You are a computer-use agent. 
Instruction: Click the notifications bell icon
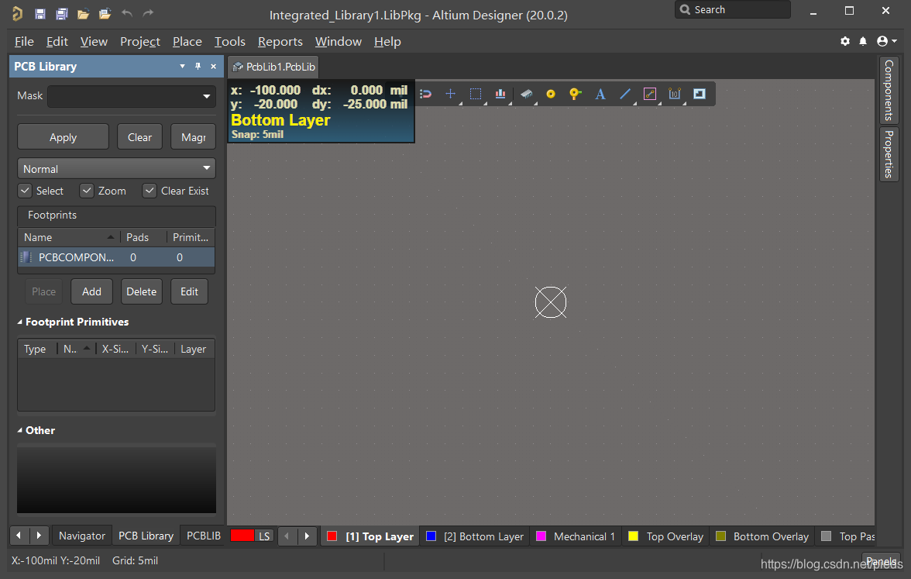point(863,41)
